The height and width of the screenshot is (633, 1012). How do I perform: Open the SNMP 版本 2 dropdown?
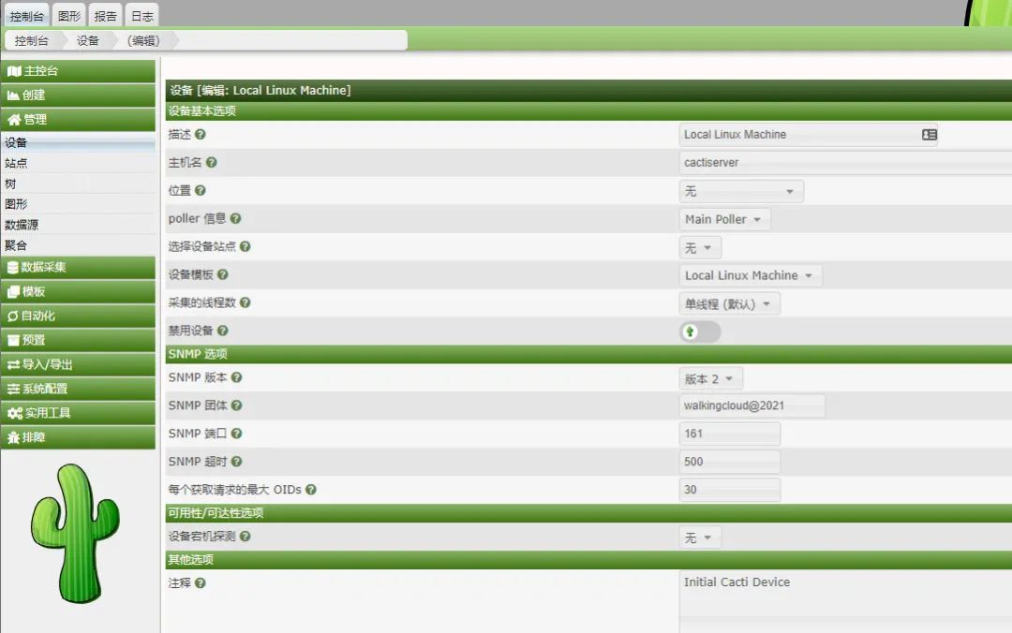pyautogui.click(x=710, y=378)
